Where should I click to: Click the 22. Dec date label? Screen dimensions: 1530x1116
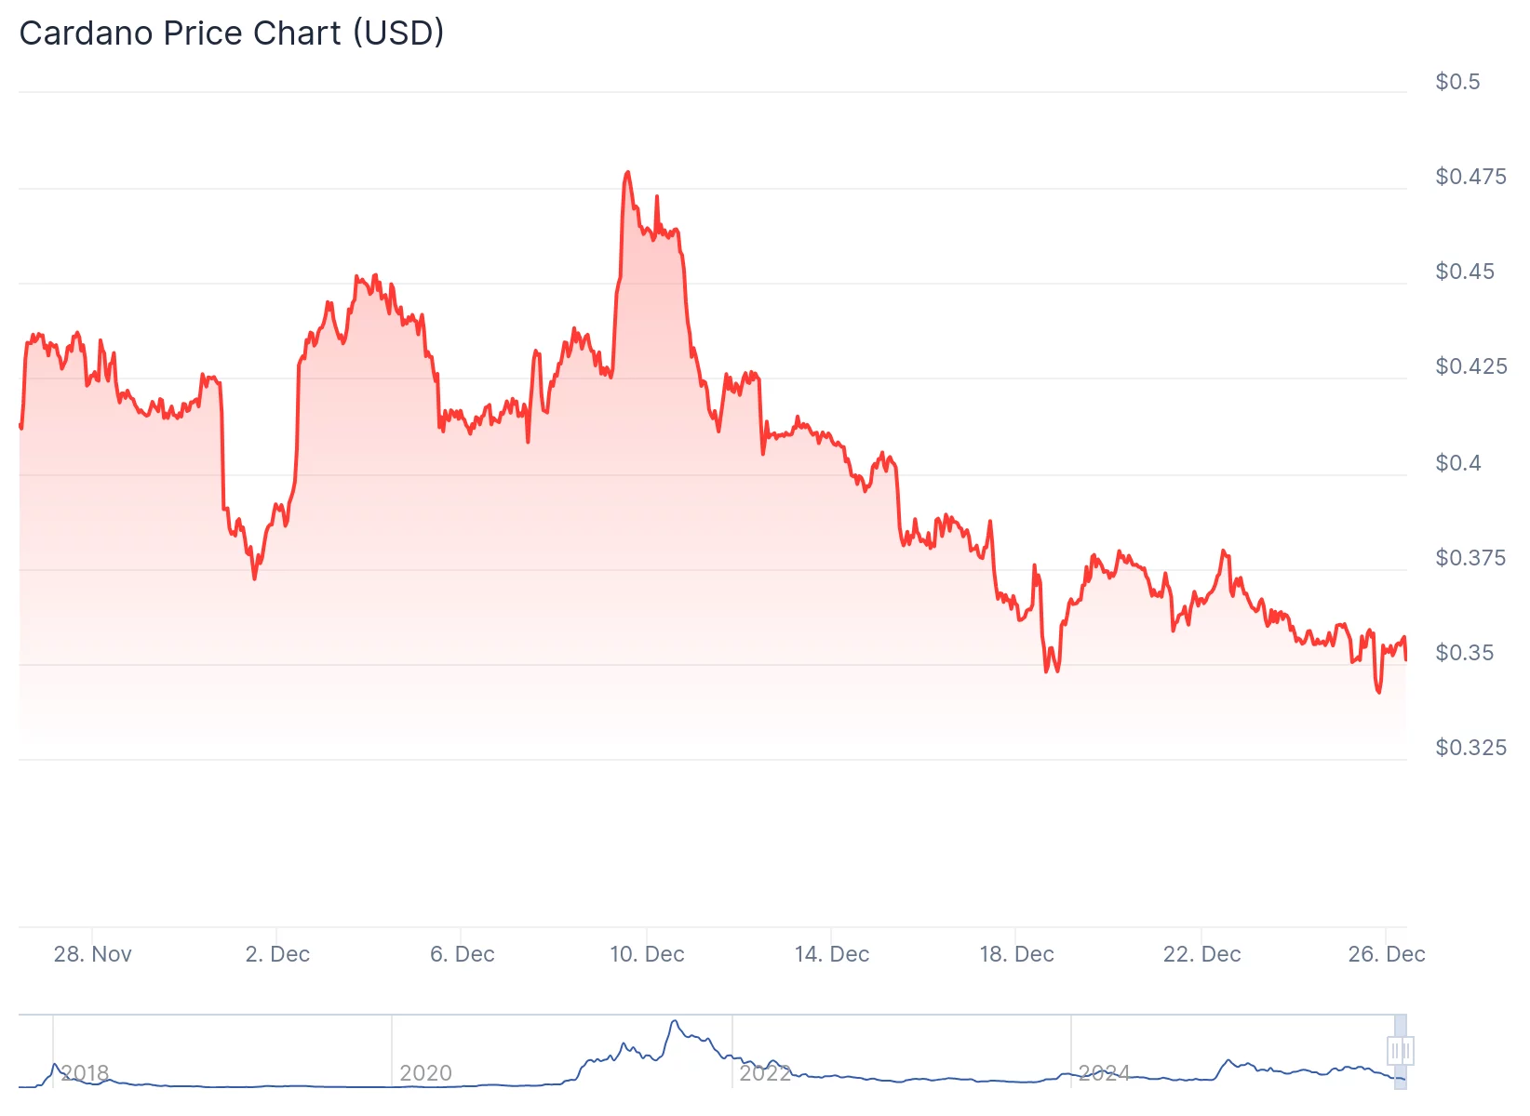pyautogui.click(x=1201, y=954)
